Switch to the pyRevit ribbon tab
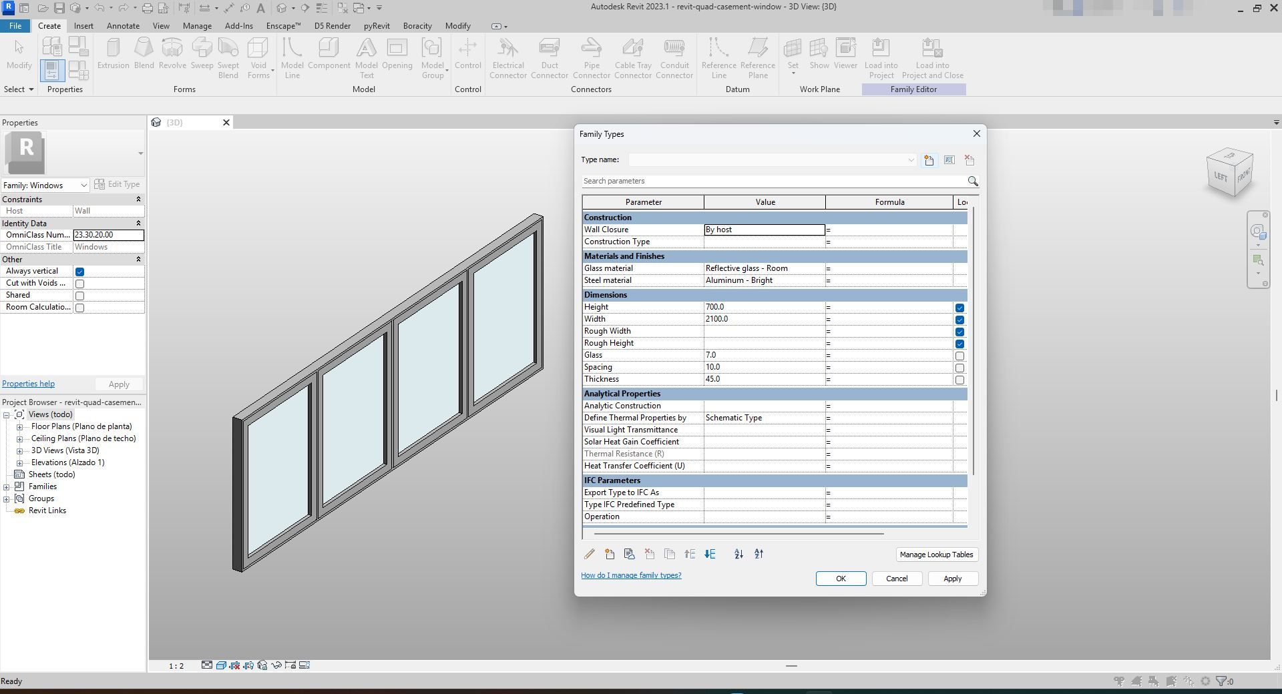 pyautogui.click(x=377, y=26)
